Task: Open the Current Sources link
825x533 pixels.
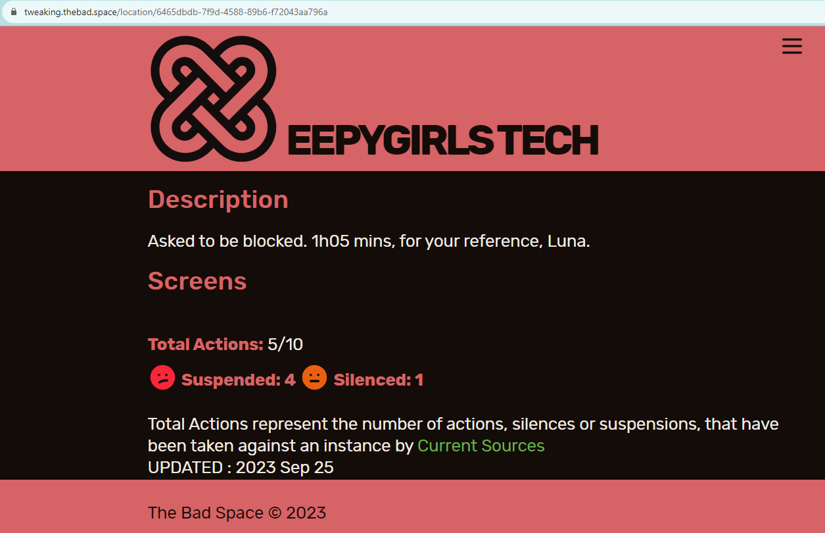Action: [x=481, y=445]
